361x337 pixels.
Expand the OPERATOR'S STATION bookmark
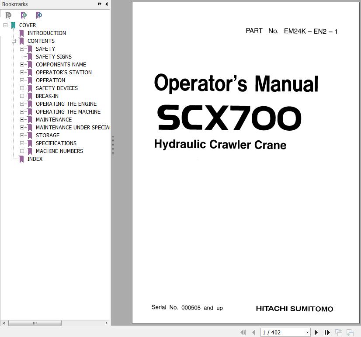pyautogui.click(x=22, y=72)
